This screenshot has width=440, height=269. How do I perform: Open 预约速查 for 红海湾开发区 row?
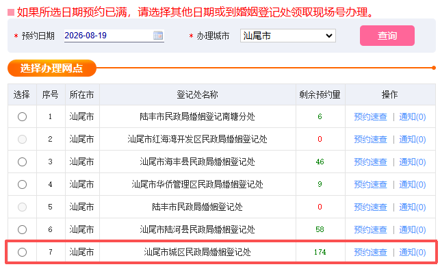click(370, 139)
